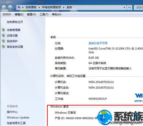This screenshot has width=143, height=126.
Task: Click Windows 已激活 status text
Action: pyautogui.click(x=65, y=113)
